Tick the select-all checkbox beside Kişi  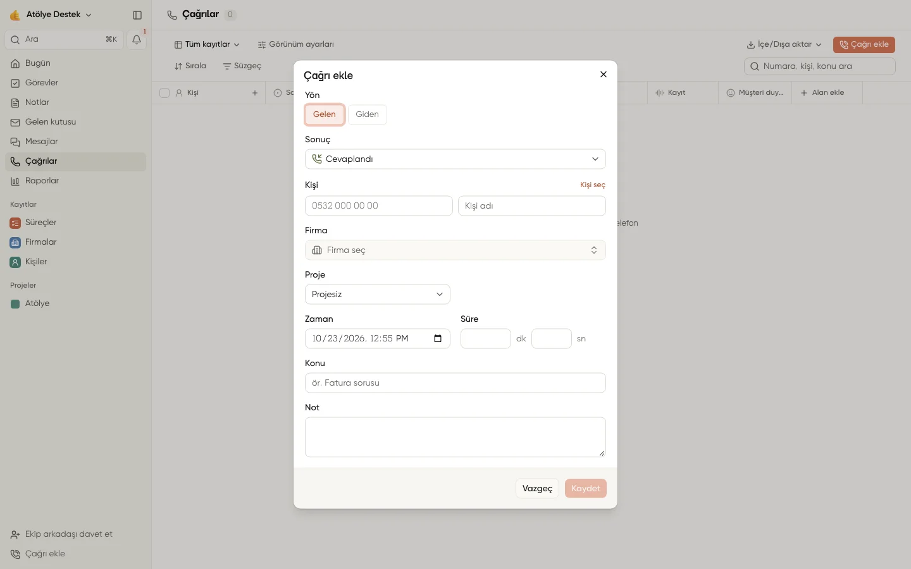click(164, 93)
